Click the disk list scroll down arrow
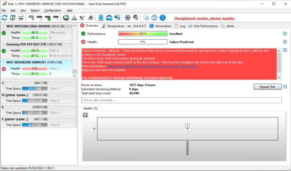 click(x=75, y=76)
